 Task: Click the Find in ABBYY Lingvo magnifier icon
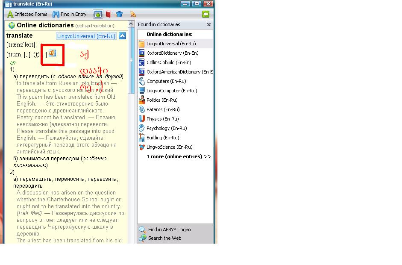pyautogui.click(x=142, y=230)
